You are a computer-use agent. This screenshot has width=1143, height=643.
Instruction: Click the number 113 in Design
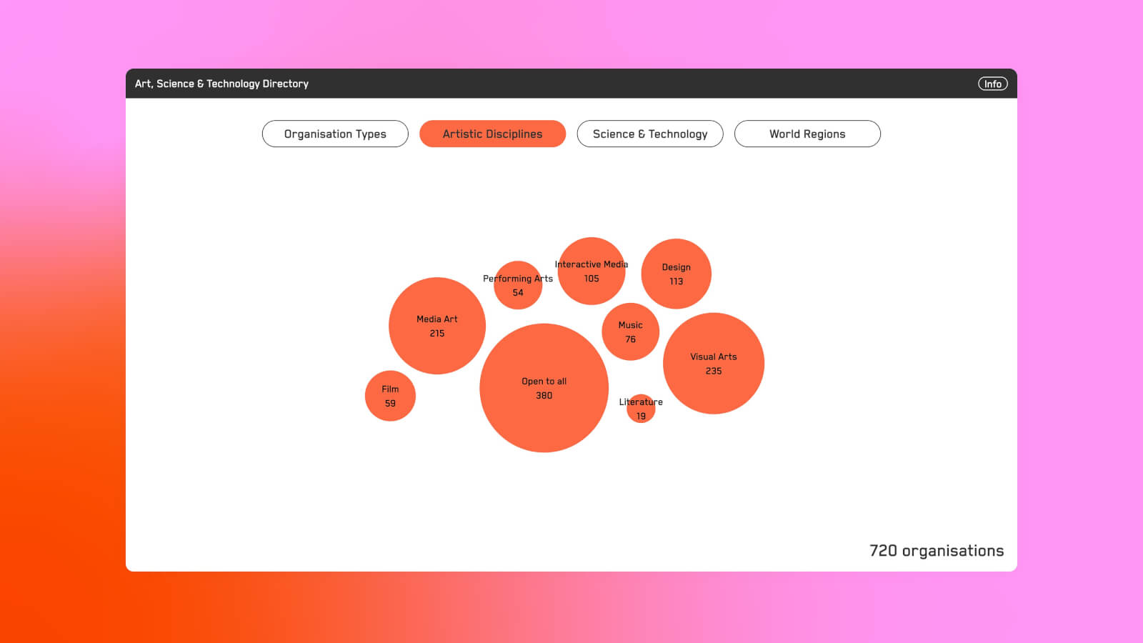click(676, 281)
